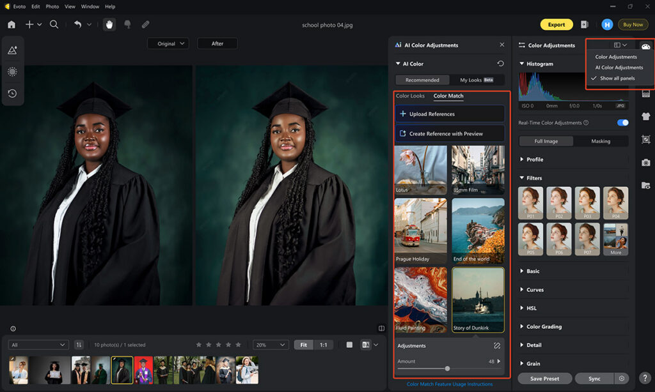
Task: Expand the Profile section
Action: pos(522,160)
